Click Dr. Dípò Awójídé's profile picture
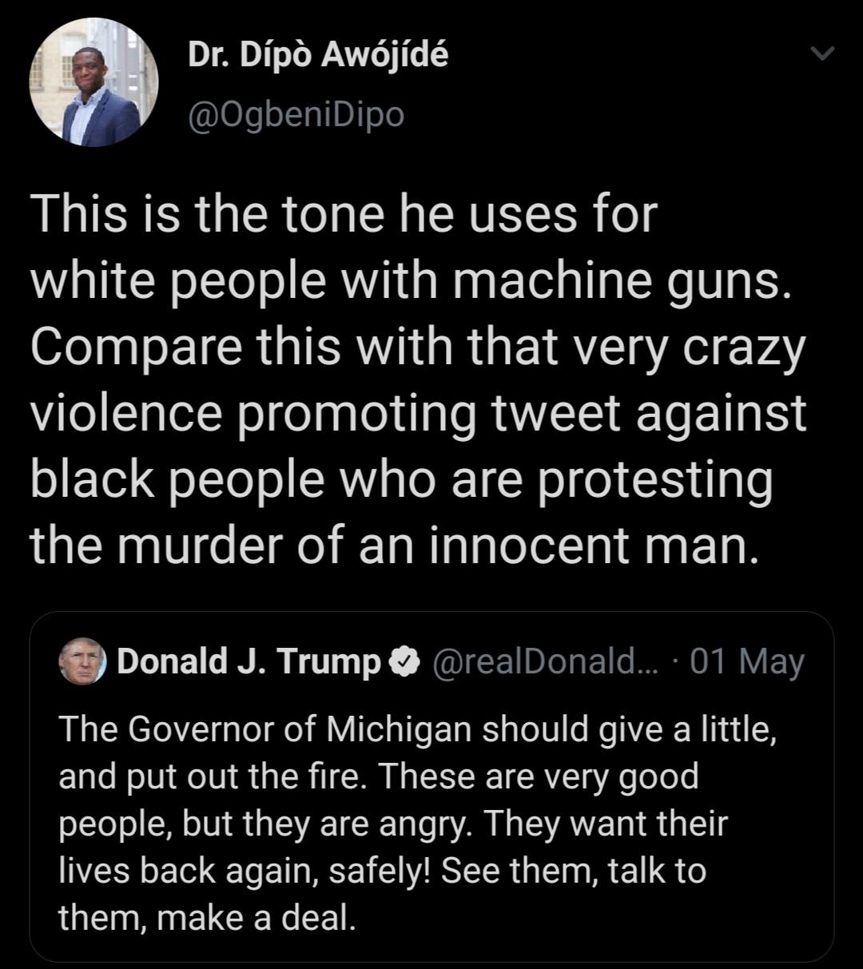 click(x=93, y=82)
